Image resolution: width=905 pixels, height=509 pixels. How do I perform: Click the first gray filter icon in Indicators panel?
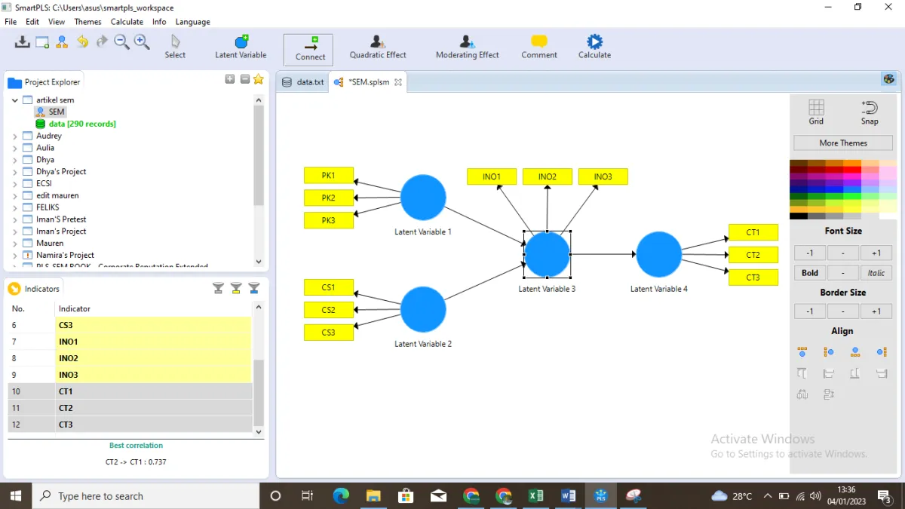[x=218, y=288]
